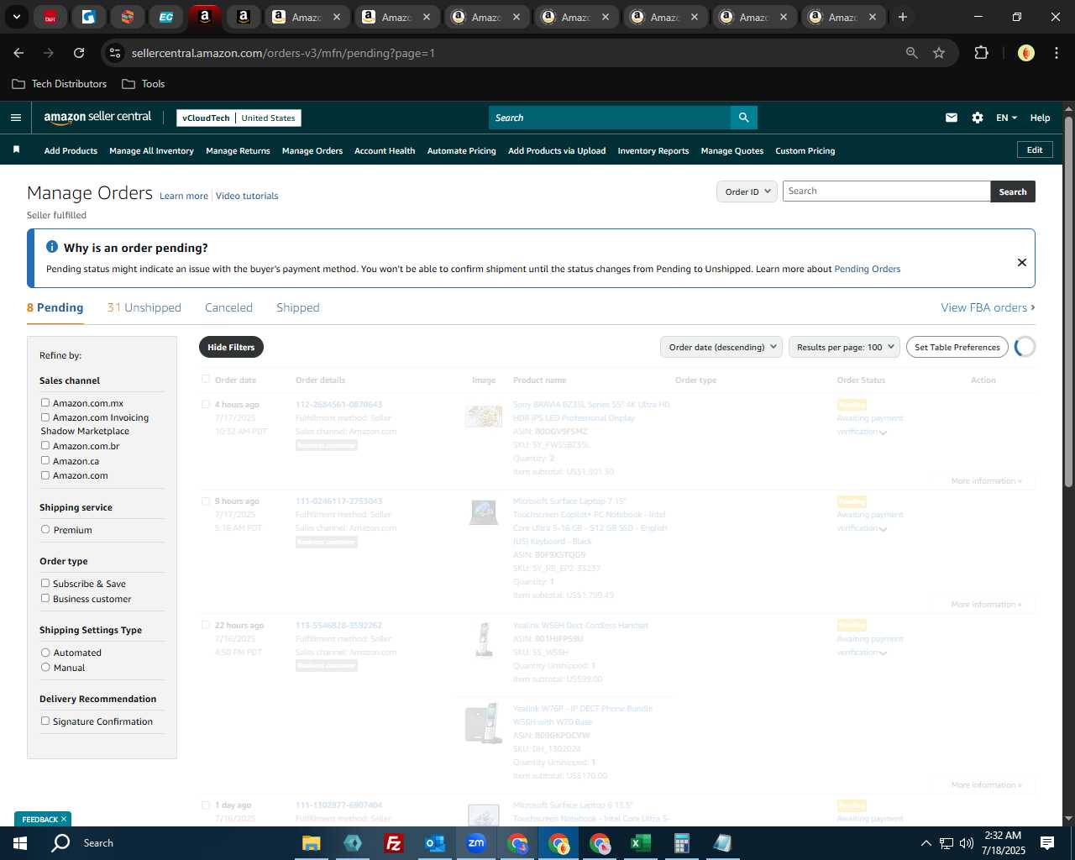
Task: Open File Explorer from the taskbar
Action: [x=312, y=843]
